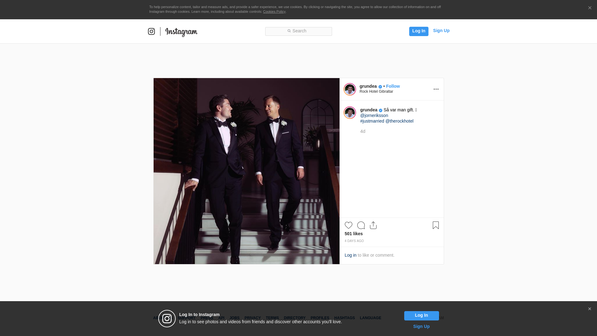
Task: Like the post with heart icon
Action: (x=348, y=225)
